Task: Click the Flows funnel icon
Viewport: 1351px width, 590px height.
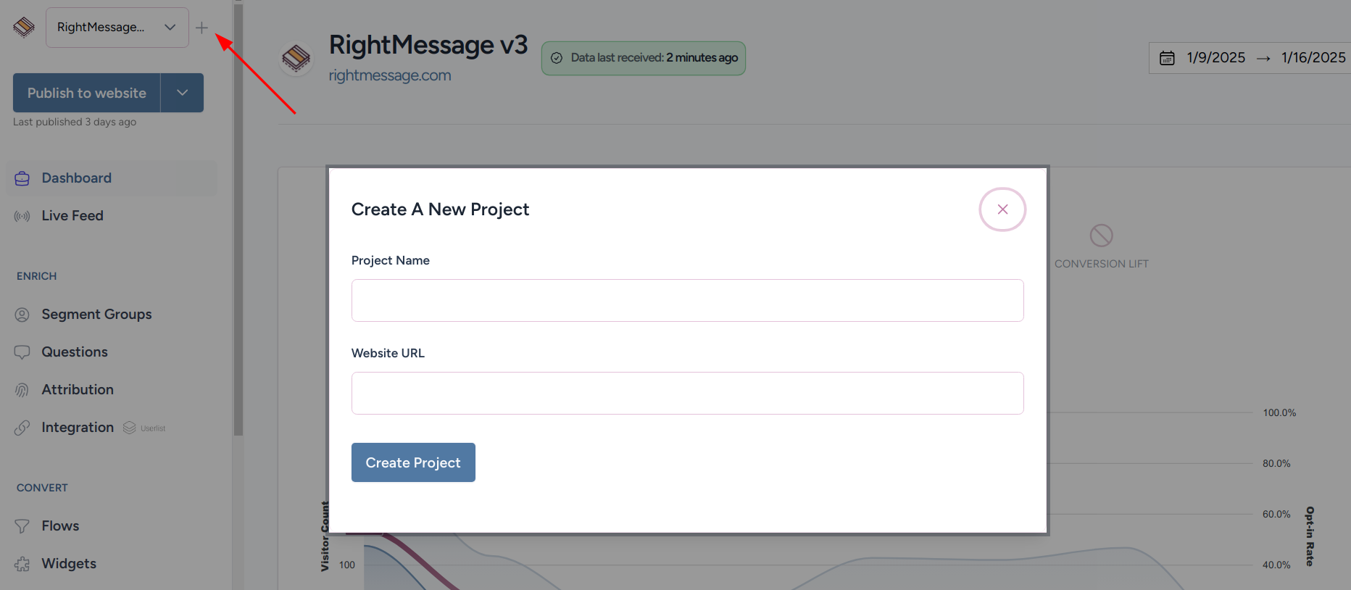Action: click(22, 526)
